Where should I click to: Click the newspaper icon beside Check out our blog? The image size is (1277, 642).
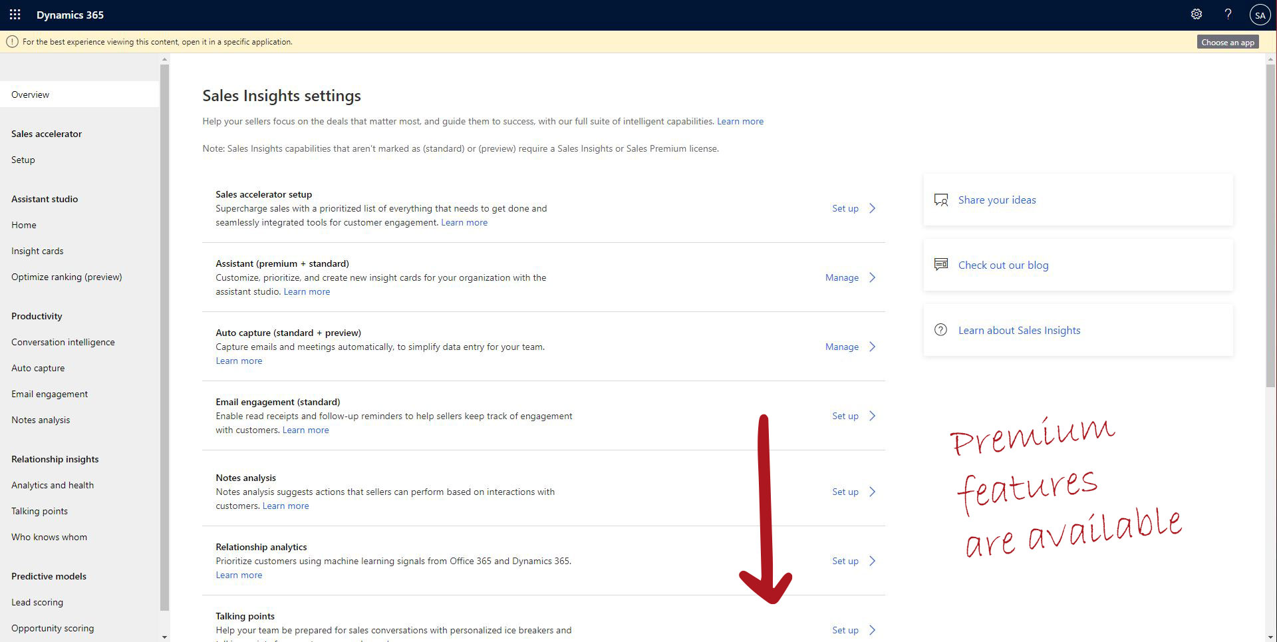[x=941, y=264]
